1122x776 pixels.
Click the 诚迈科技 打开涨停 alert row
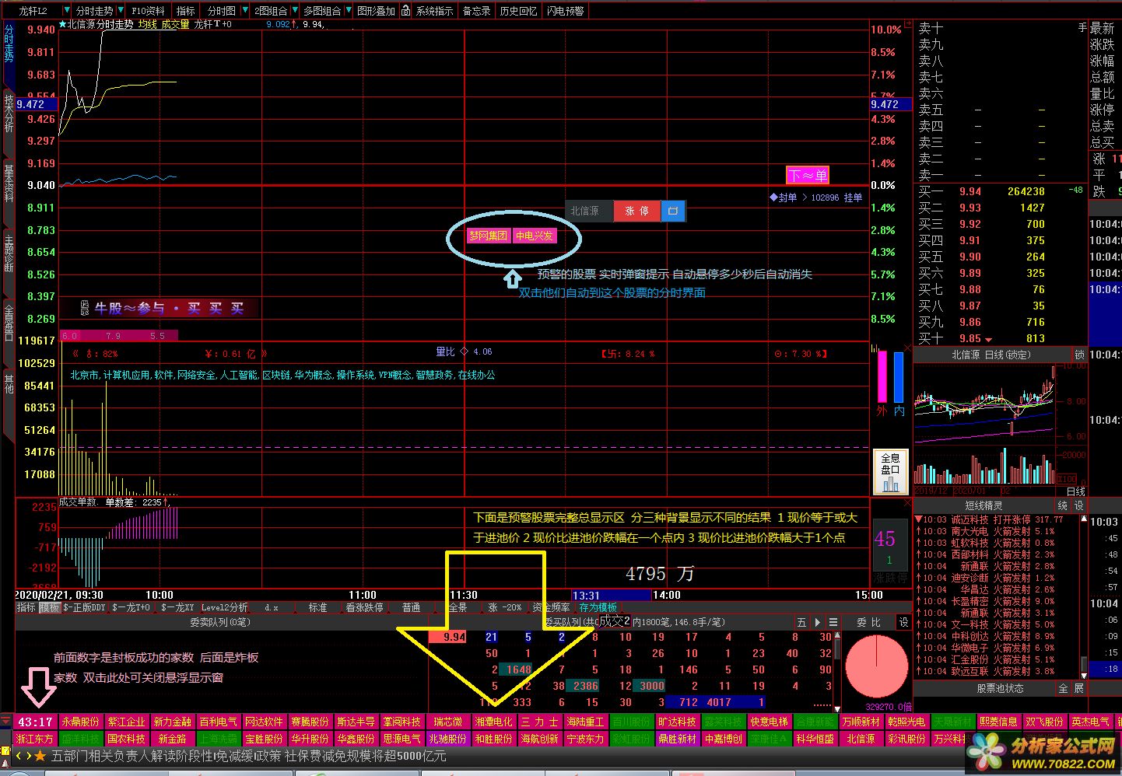pos(996,519)
